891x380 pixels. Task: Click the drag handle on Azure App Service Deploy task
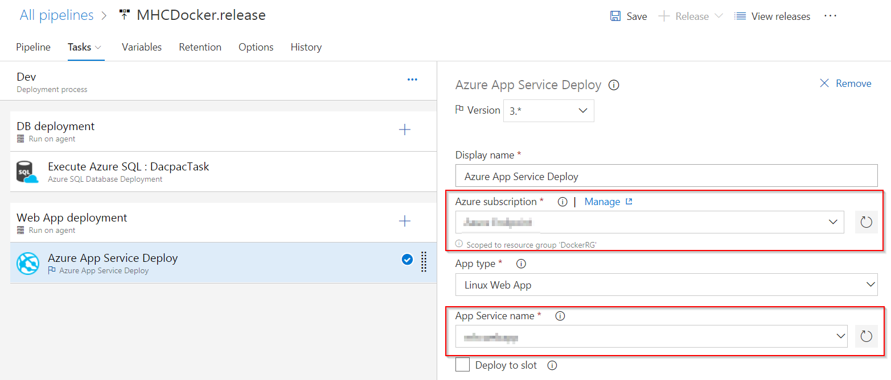(424, 261)
